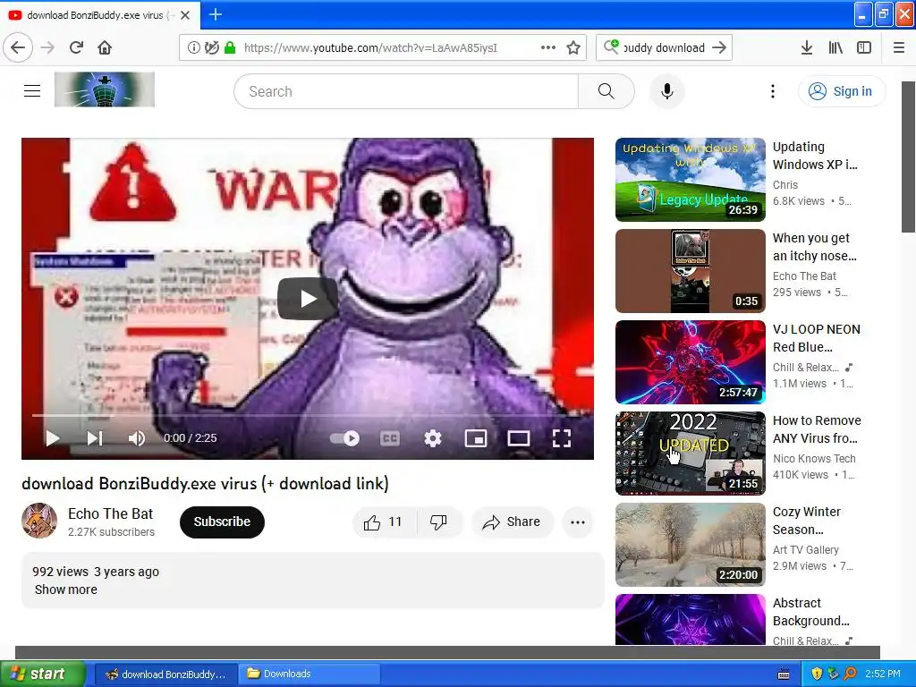Image resolution: width=916 pixels, height=687 pixels.
Task: Switch to theater mode icon
Action: tap(518, 438)
